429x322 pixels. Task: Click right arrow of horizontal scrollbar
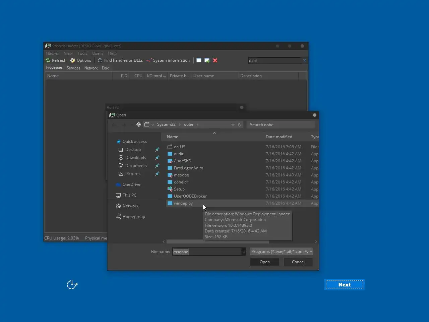tap(316, 241)
